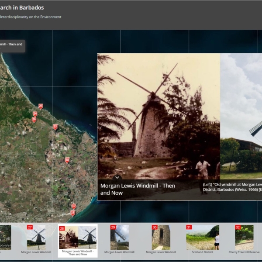
Task: Open map marker 23
Action: 55,127
